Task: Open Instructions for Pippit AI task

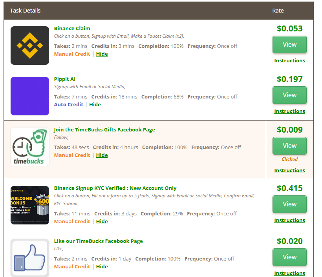Action: pos(289,111)
